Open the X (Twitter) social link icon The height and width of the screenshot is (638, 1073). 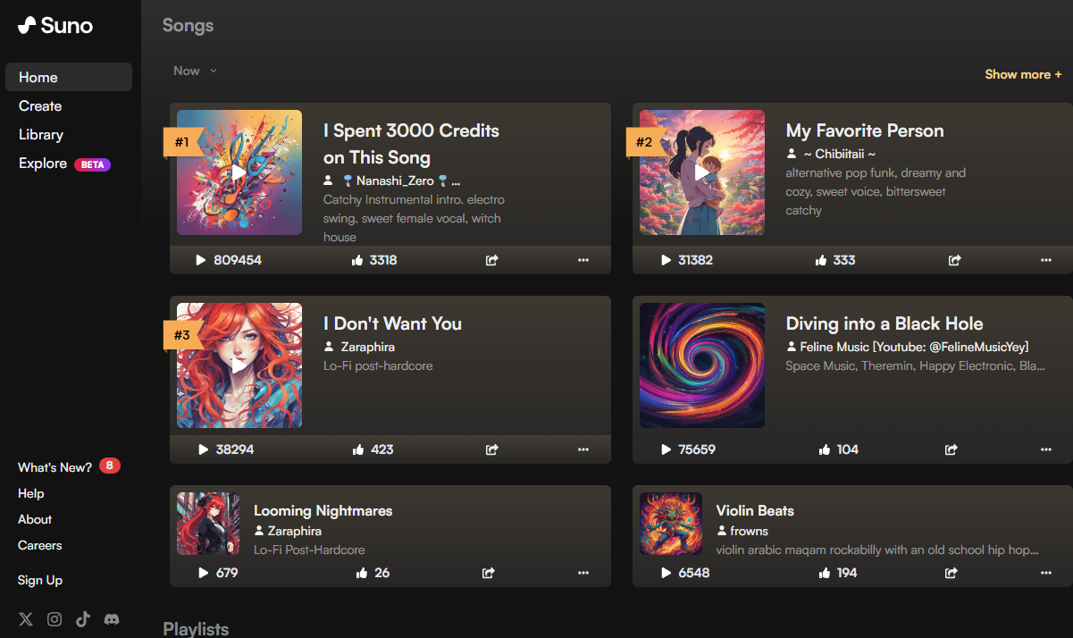[x=26, y=619]
